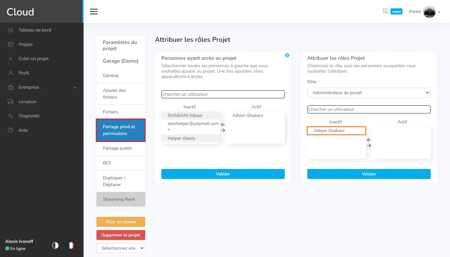Click the Diagnostic pulse icon
The image size is (450, 257).
tap(11, 116)
